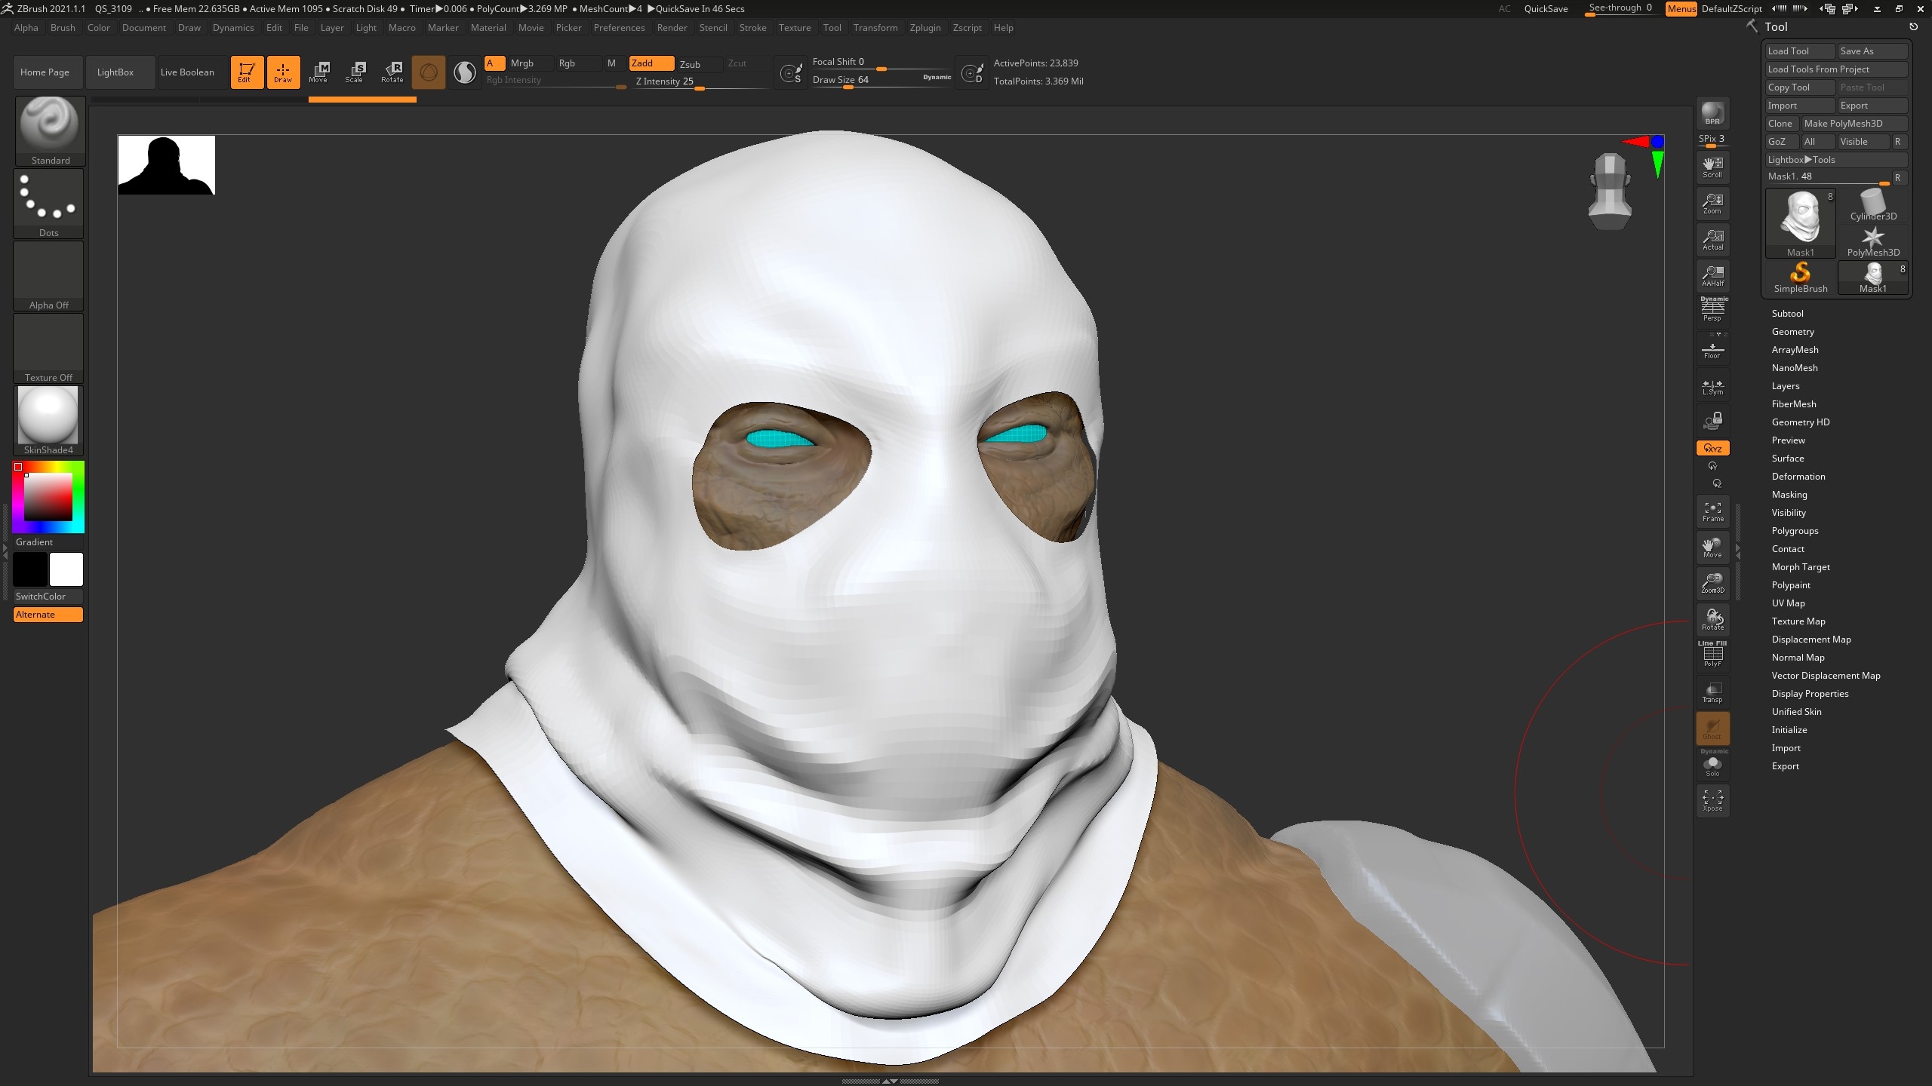Expand the Masking section
This screenshot has width=1932, height=1086.
pyautogui.click(x=1789, y=495)
